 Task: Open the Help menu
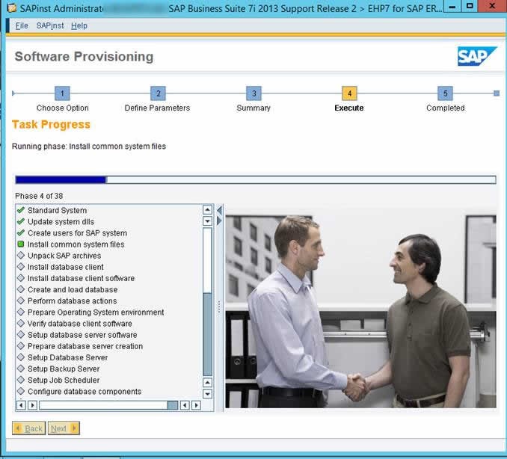pos(79,25)
